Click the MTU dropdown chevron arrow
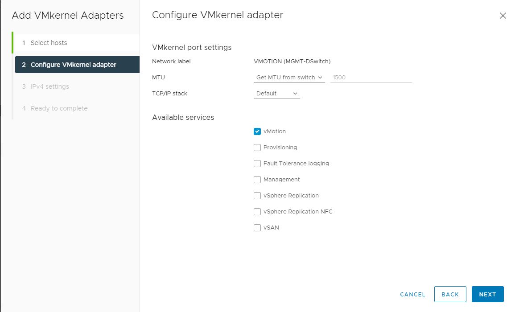 [320, 77]
